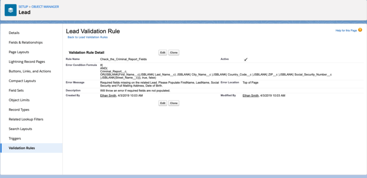
Task: Click the Lead title in header
Action: pos(24,12)
